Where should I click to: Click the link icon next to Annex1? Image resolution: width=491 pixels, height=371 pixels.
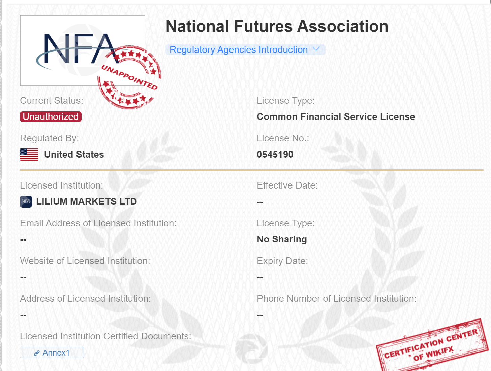click(37, 353)
